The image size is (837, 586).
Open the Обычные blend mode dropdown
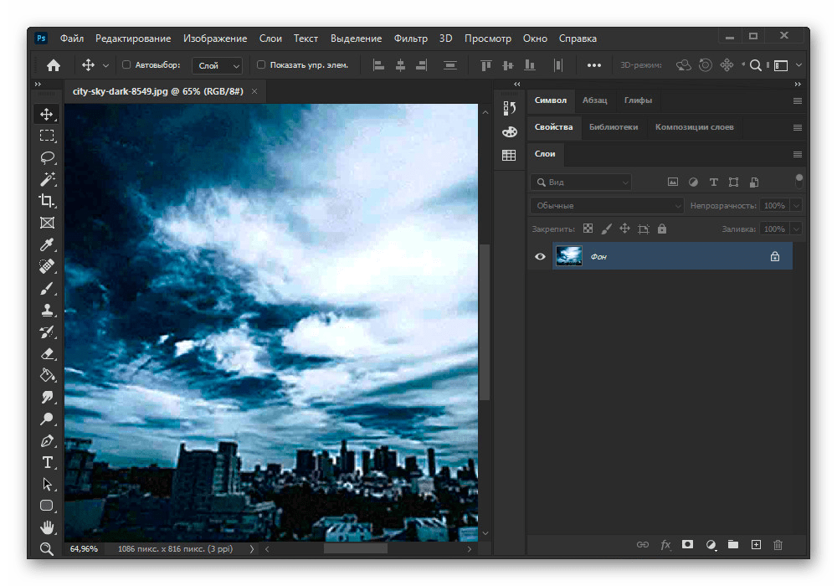pyautogui.click(x=607, y=205)
